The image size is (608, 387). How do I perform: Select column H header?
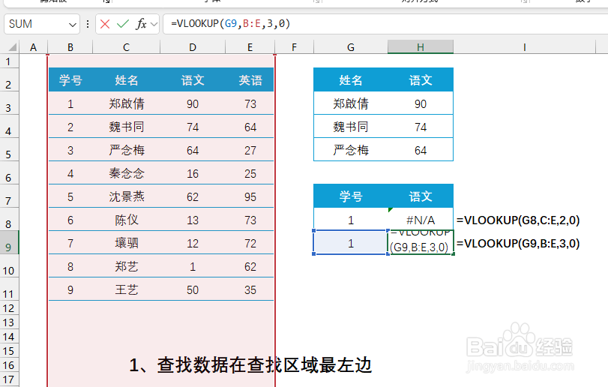(x=421, y=47)
